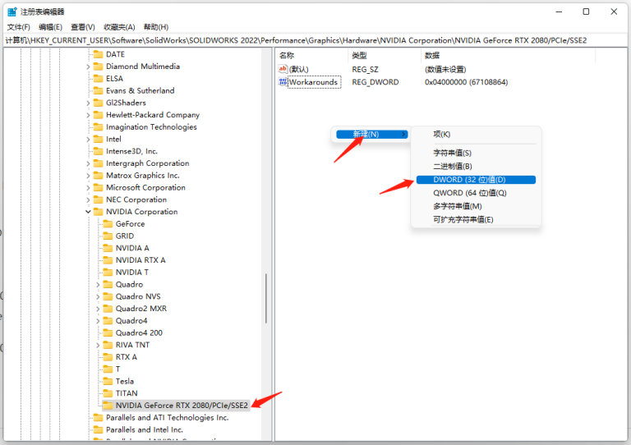631x445 pixels.
Task: Expand the Quadro tree node
Action: click(x=98, y=285)
